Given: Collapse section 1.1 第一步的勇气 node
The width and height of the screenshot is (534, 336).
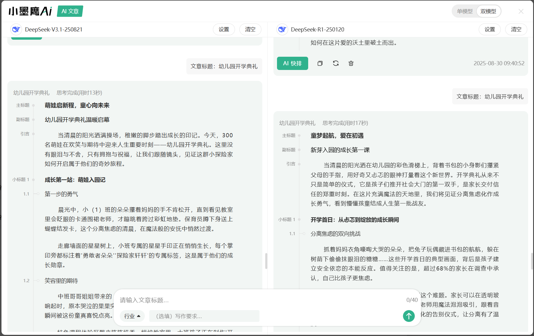Looking at the screenshot, I should [38, 194].
